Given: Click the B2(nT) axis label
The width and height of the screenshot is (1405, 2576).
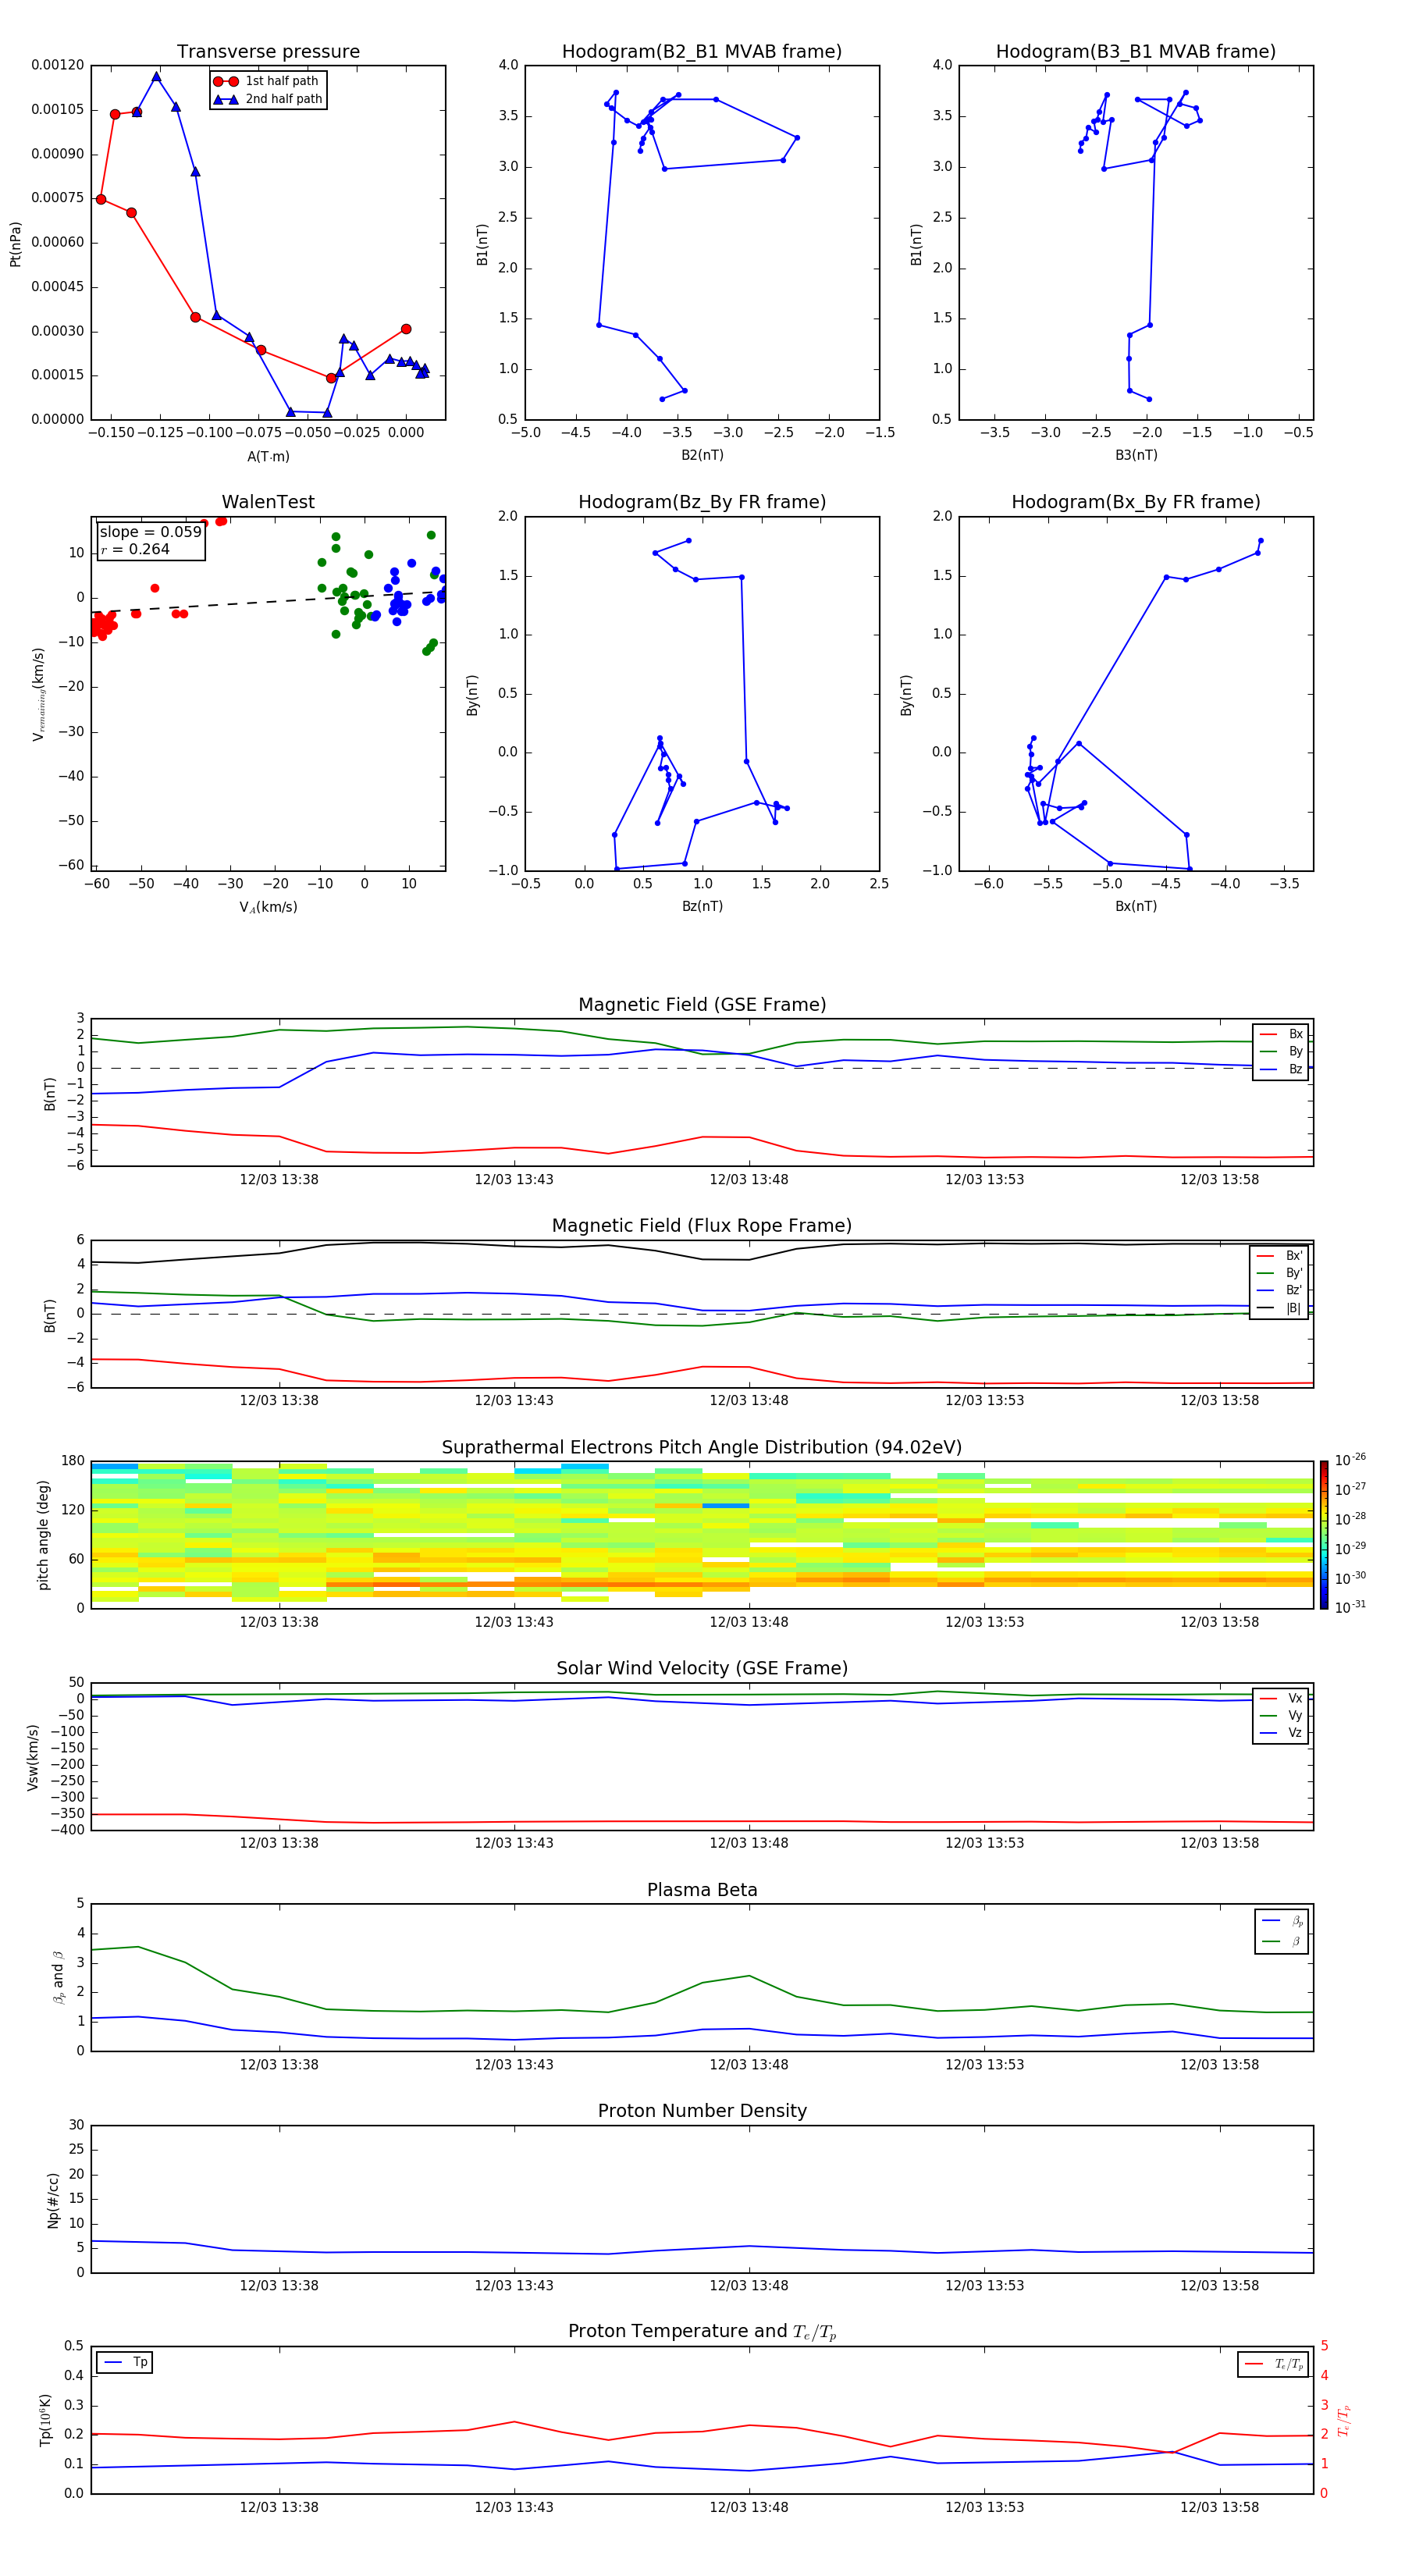Looking at the screenshot, I should click(x=702, y=455).
